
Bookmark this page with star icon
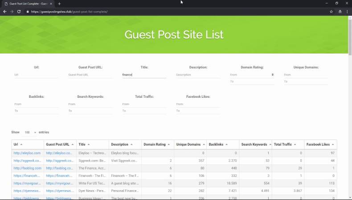click(x=331, y=12)
